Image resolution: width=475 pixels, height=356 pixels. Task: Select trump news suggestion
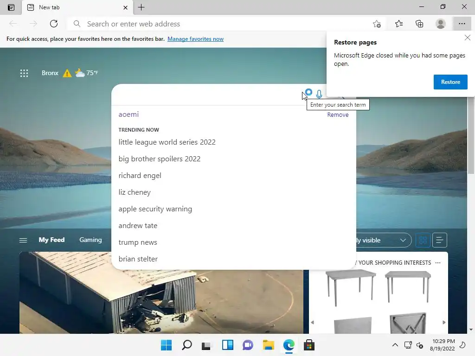(x=137, y=242)
